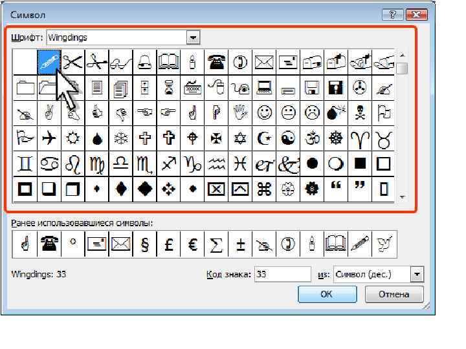
Task: Pick the smiling face symbol
Action: pyautogui.click(x=264, y=113)
